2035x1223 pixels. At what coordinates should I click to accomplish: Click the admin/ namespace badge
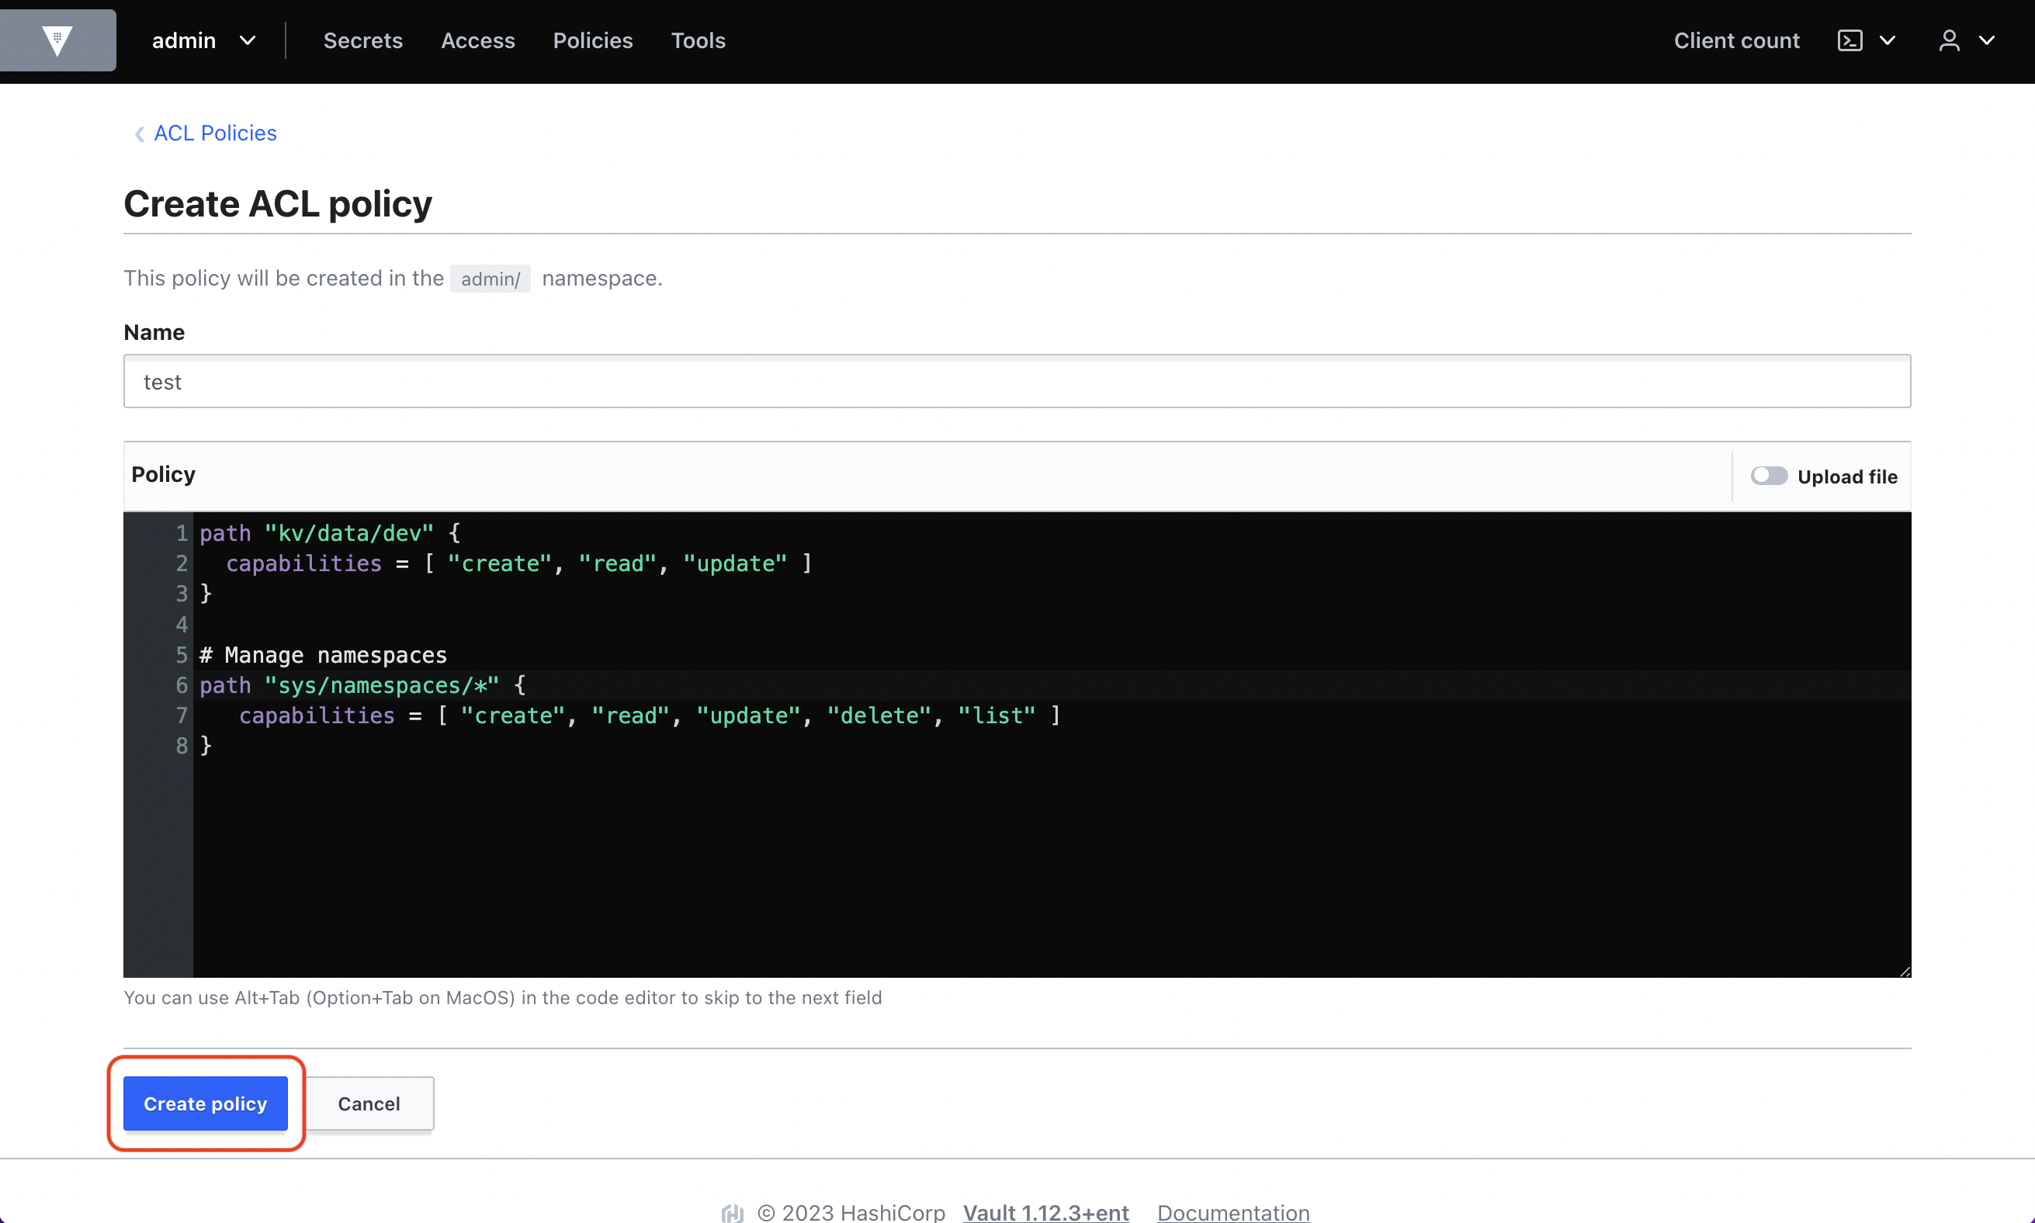coord(491,279)
